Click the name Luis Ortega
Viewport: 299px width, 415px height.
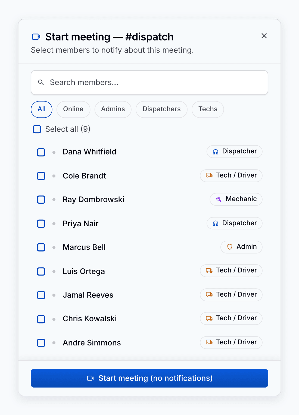[84, 271]
